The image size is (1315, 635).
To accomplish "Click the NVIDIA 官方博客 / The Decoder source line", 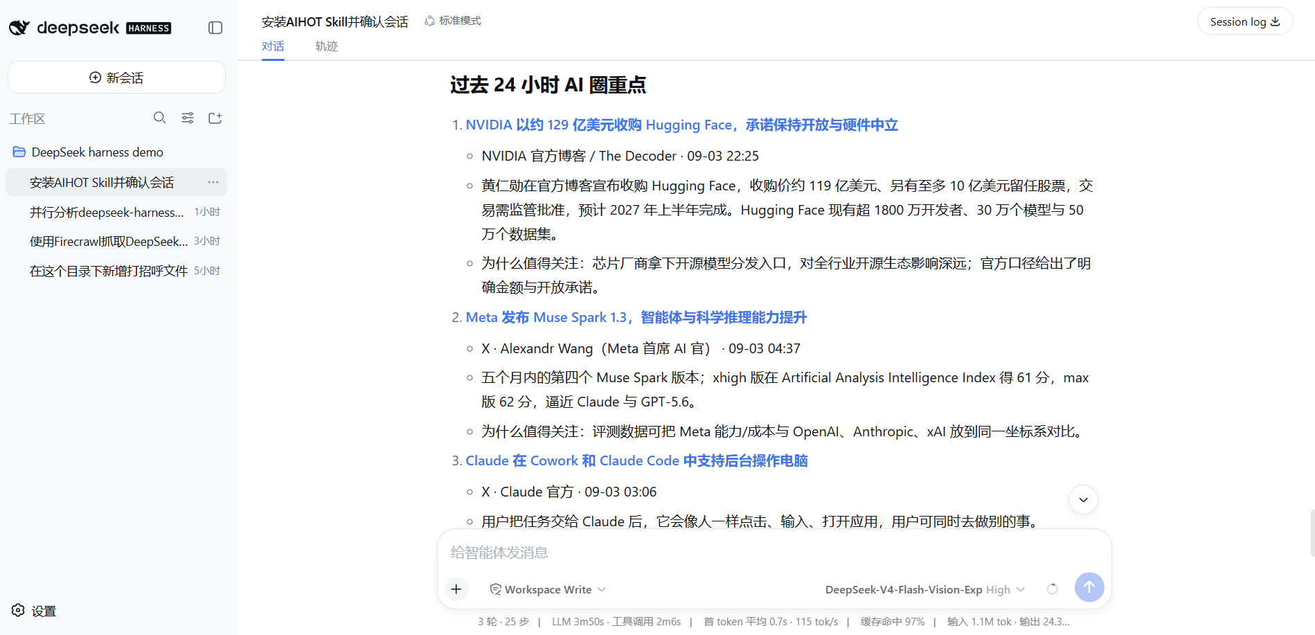I will 620,156.
